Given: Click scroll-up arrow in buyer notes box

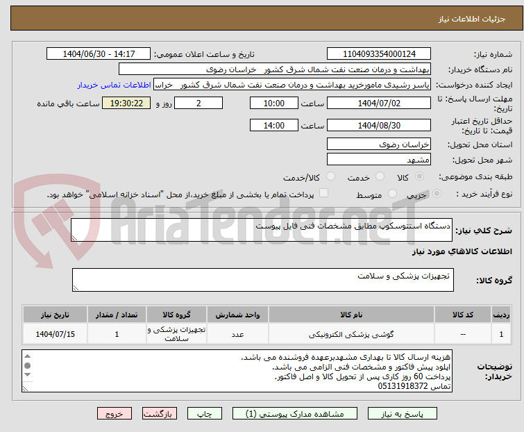Looking at the screenshot, I should (x=27, y=356).
